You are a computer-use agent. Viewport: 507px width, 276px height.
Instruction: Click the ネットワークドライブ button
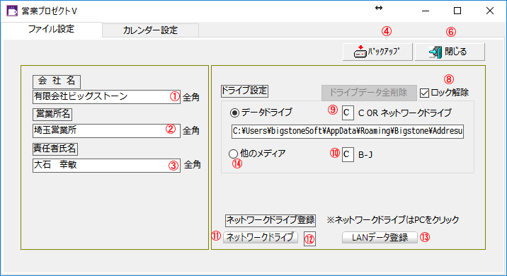261,237
